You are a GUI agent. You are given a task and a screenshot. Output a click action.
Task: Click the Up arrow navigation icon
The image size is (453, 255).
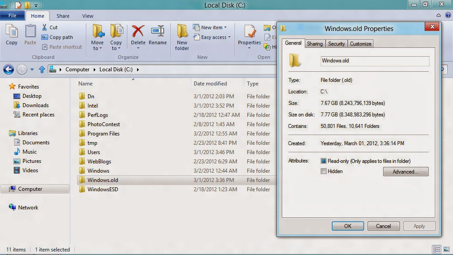(42, 70)
